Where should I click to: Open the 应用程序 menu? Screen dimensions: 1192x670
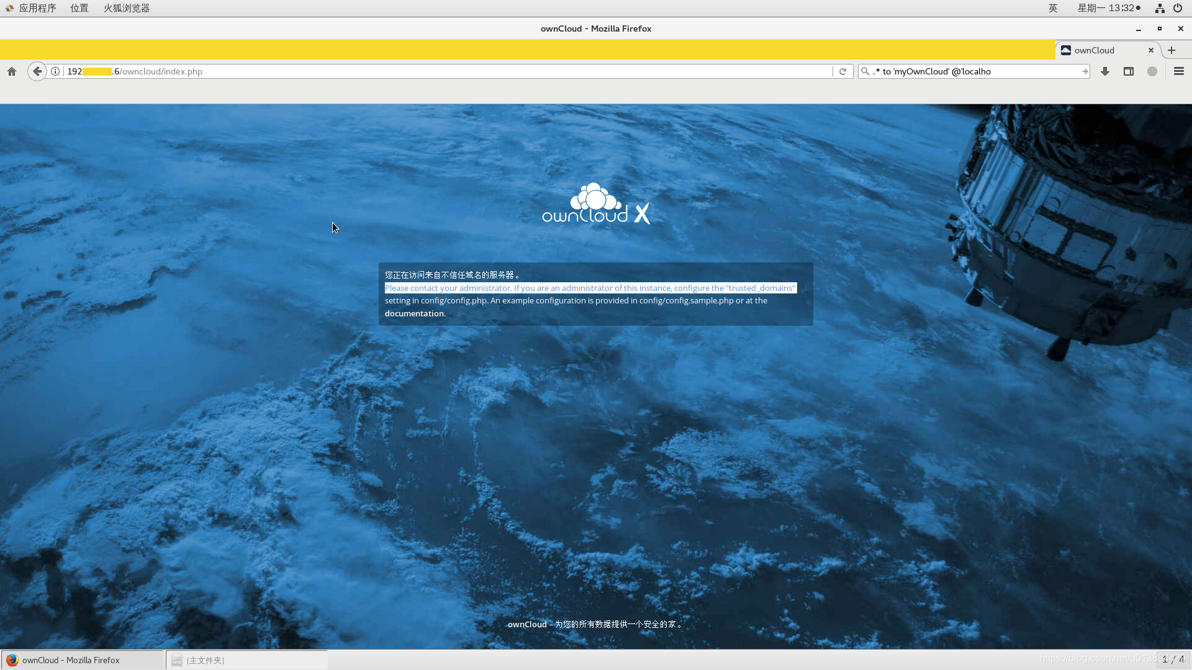click(x=37, y=8)
